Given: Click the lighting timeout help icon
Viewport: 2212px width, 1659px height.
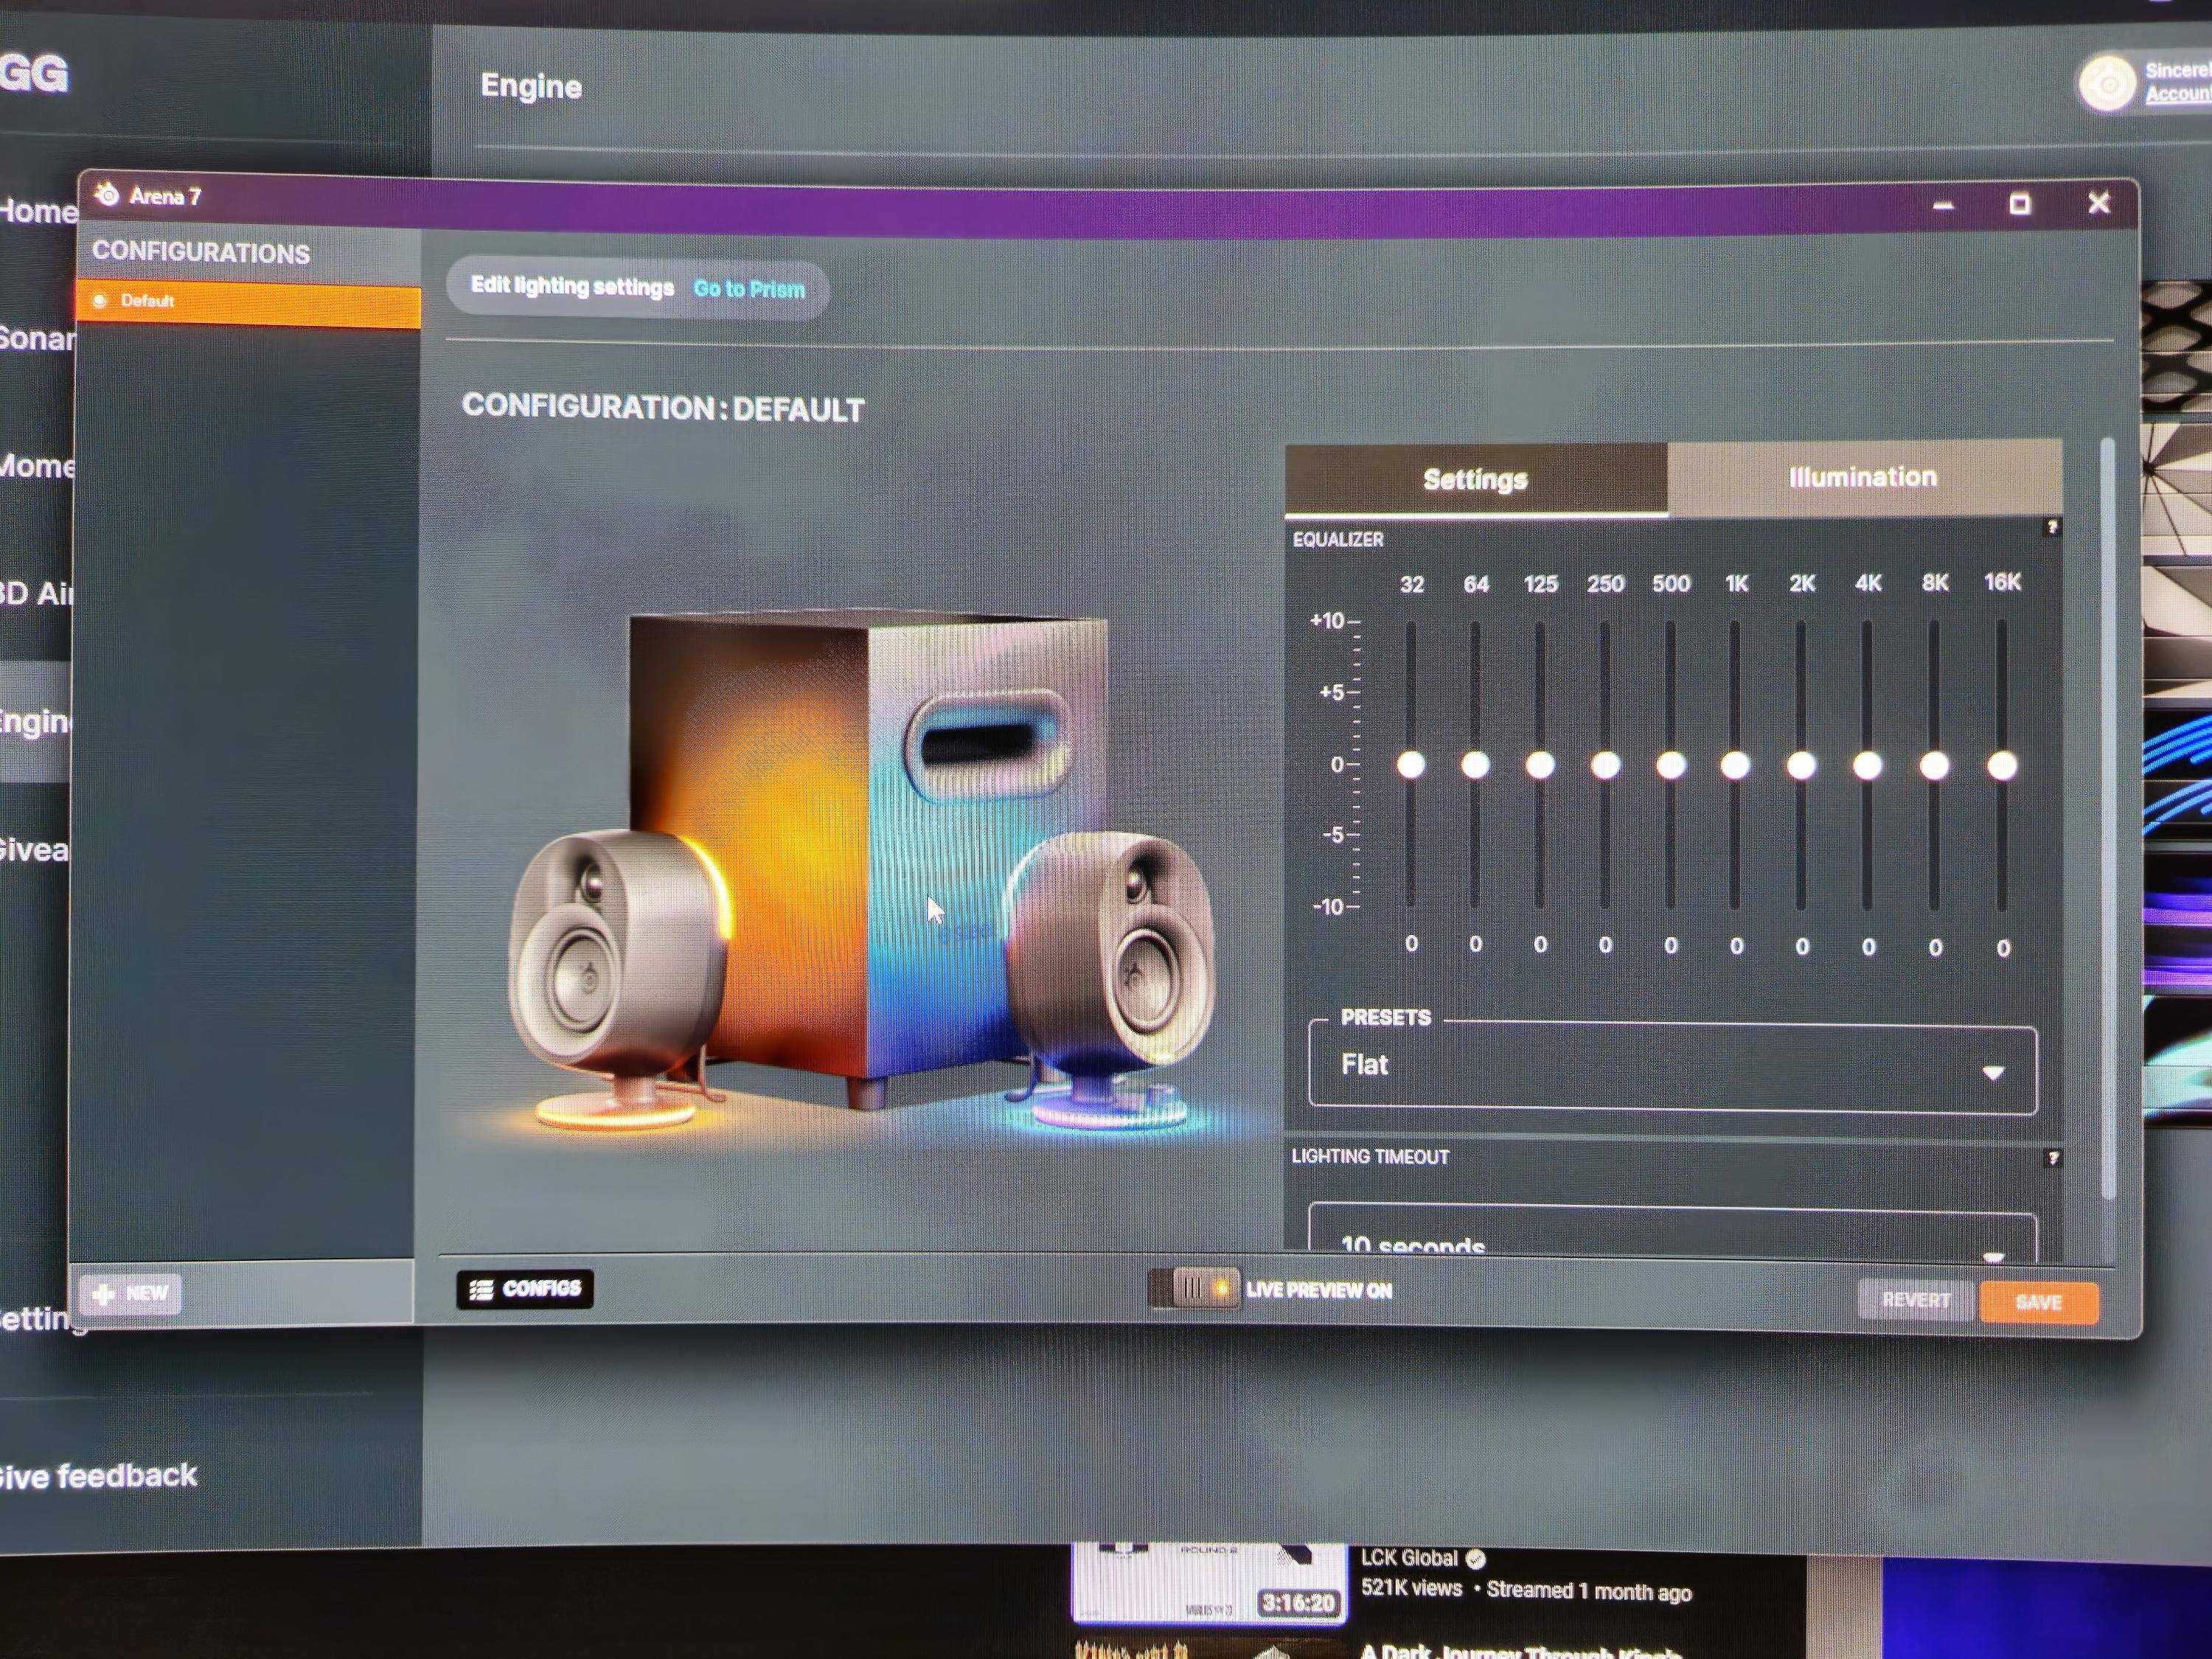Looking at the screenshot, I should pos(2053,1158).
